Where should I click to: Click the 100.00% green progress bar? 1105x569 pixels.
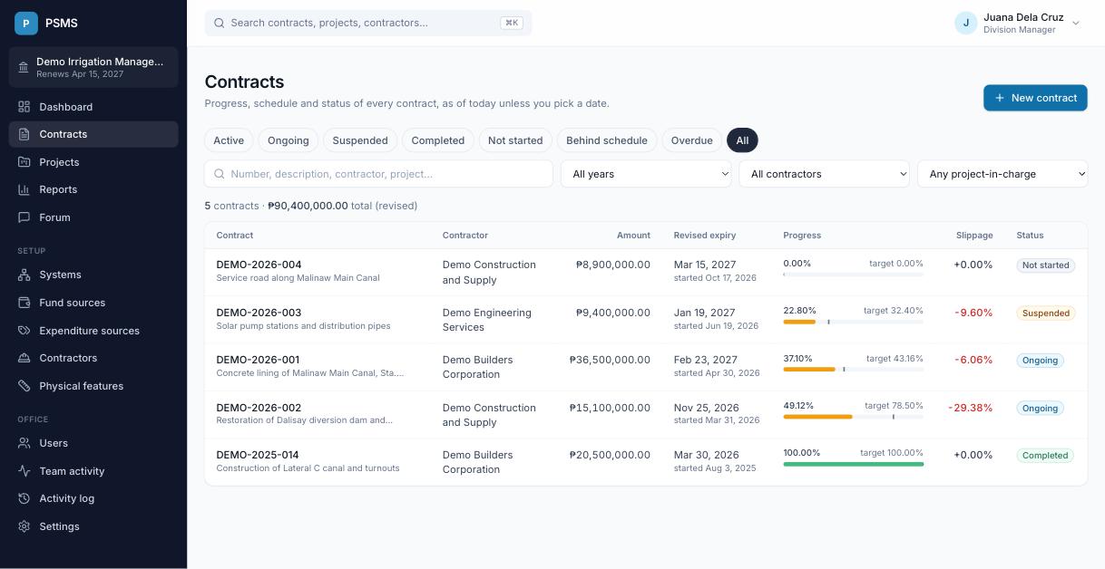pyautogui.click(x=853, y=464)
